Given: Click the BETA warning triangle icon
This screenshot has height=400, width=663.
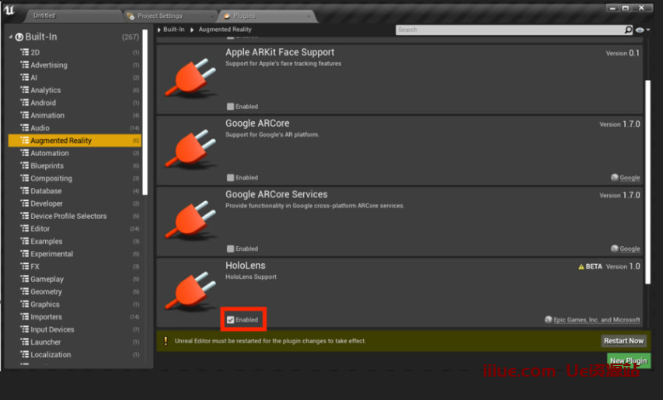Looking at the screenshot, I should (581, 267).
